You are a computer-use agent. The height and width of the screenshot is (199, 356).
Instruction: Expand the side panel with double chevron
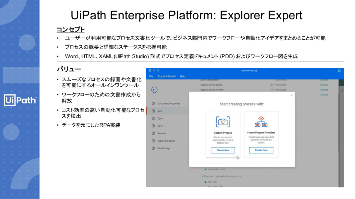[x=342, y=91]
